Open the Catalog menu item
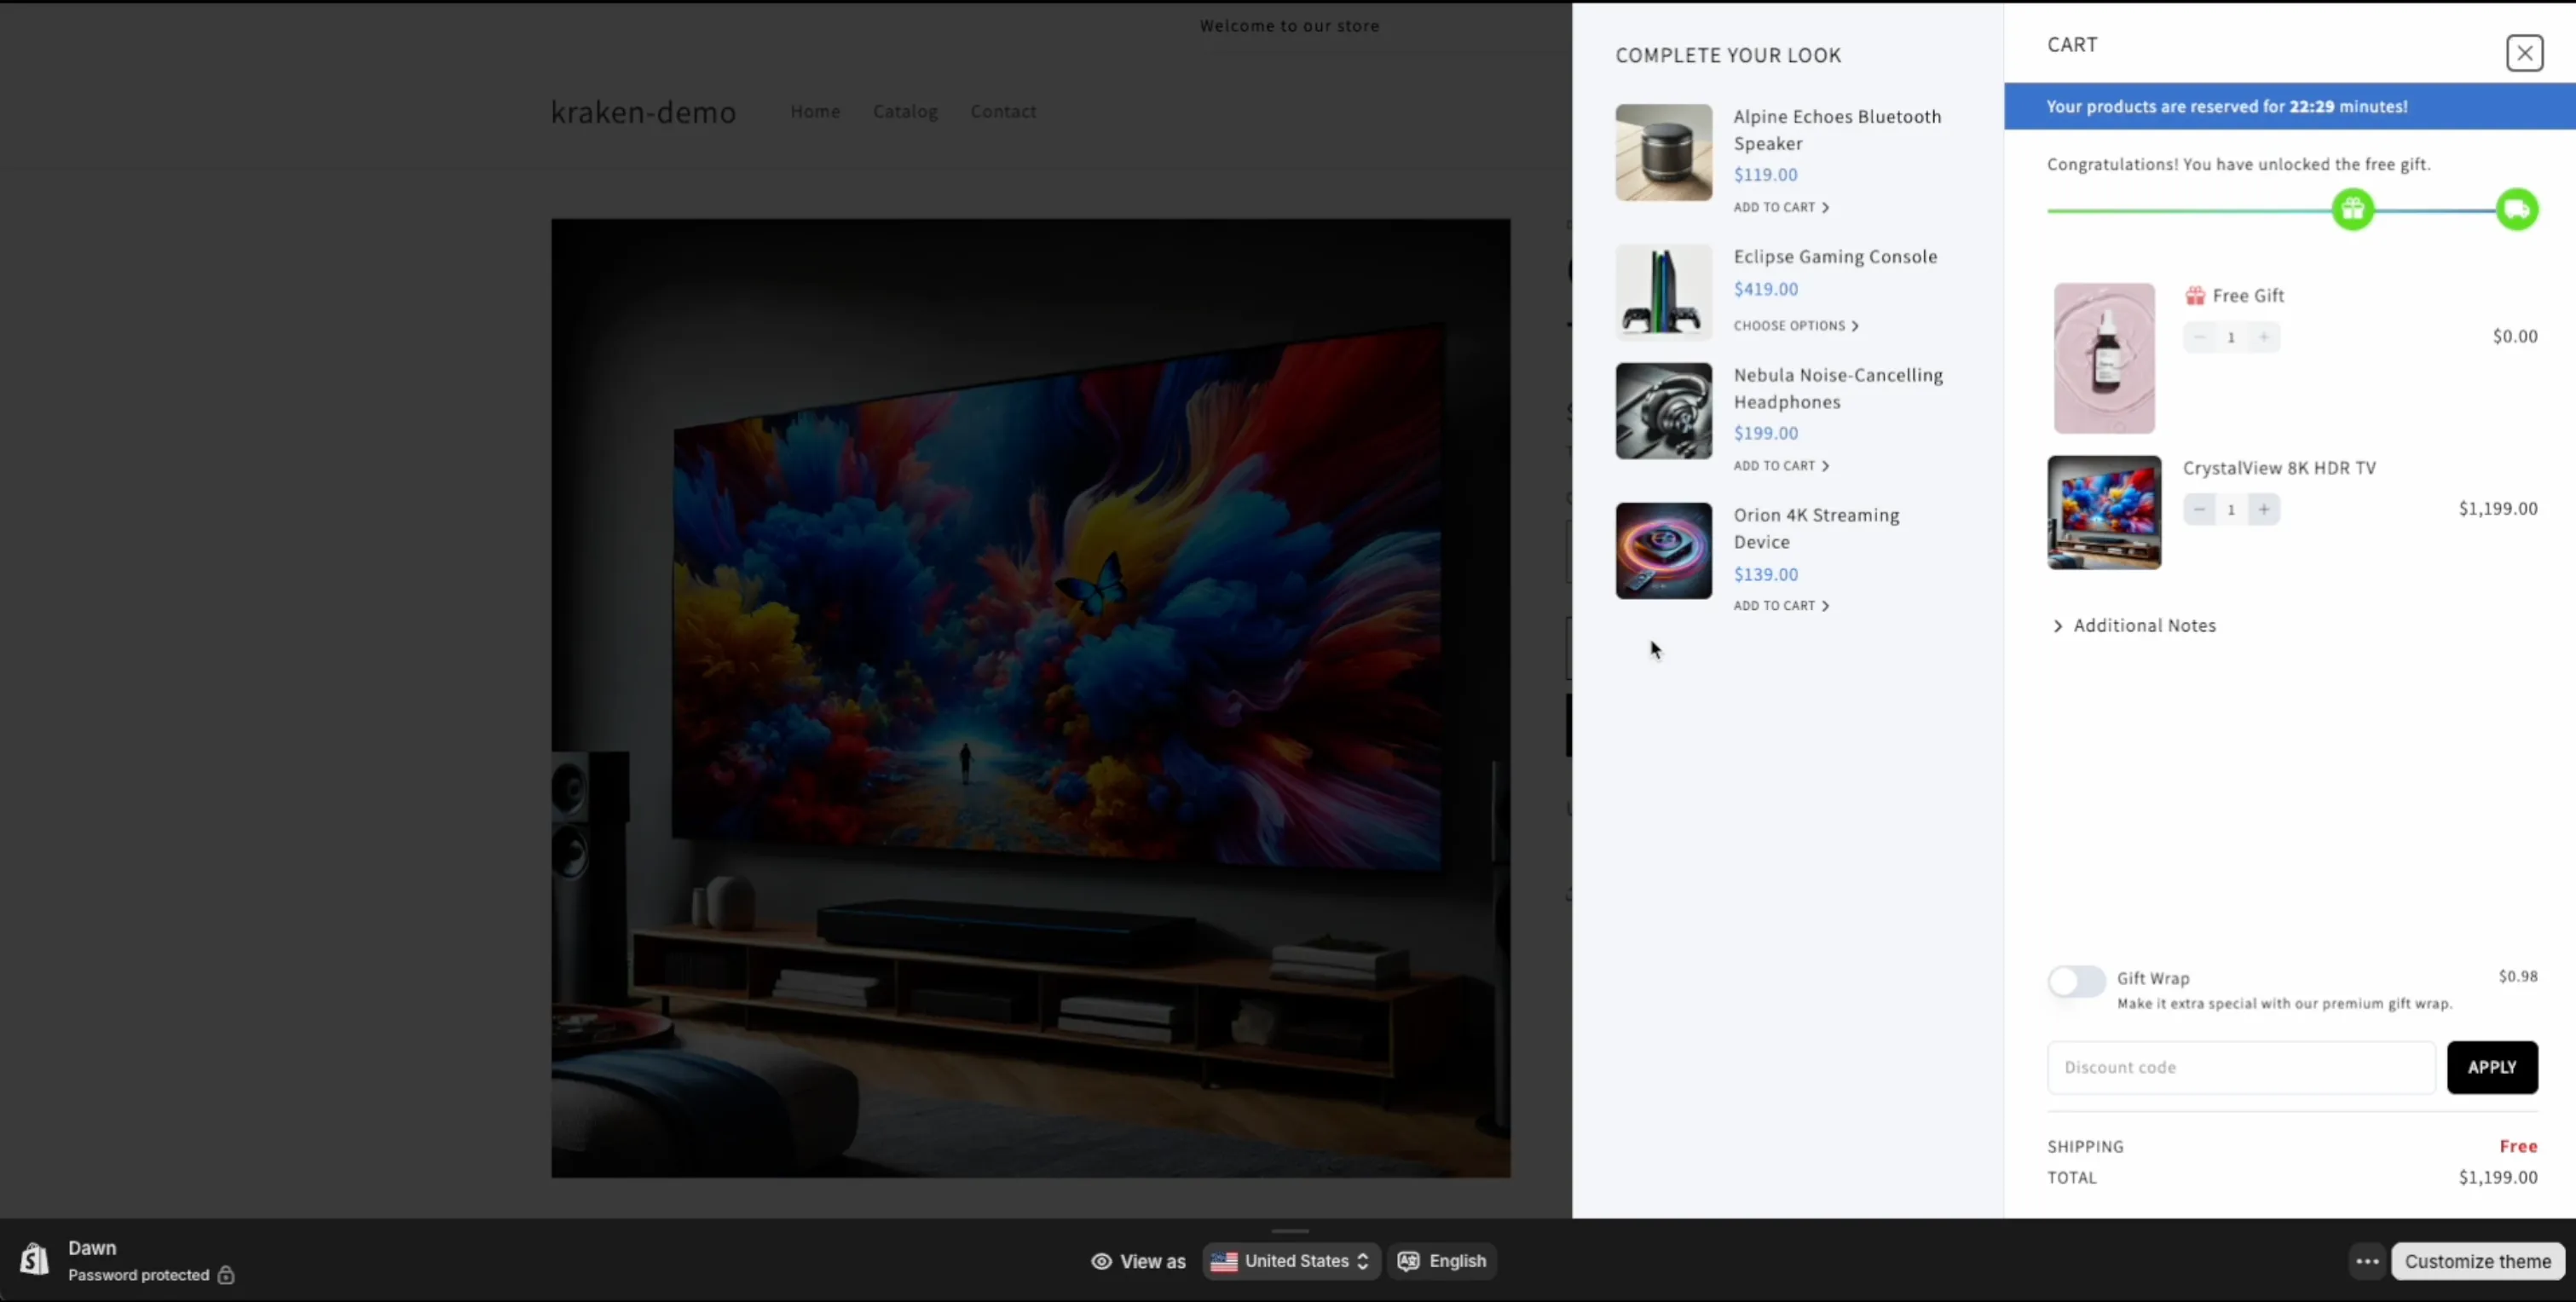The height and width of the screenshot is (1302, 2576). (x=905, y=111)
